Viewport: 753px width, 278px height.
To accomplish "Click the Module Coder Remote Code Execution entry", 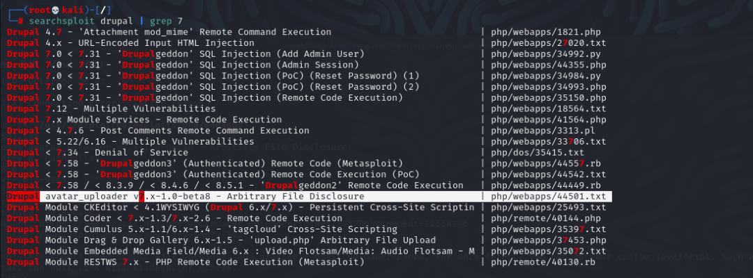I will [x=169, y=219].
